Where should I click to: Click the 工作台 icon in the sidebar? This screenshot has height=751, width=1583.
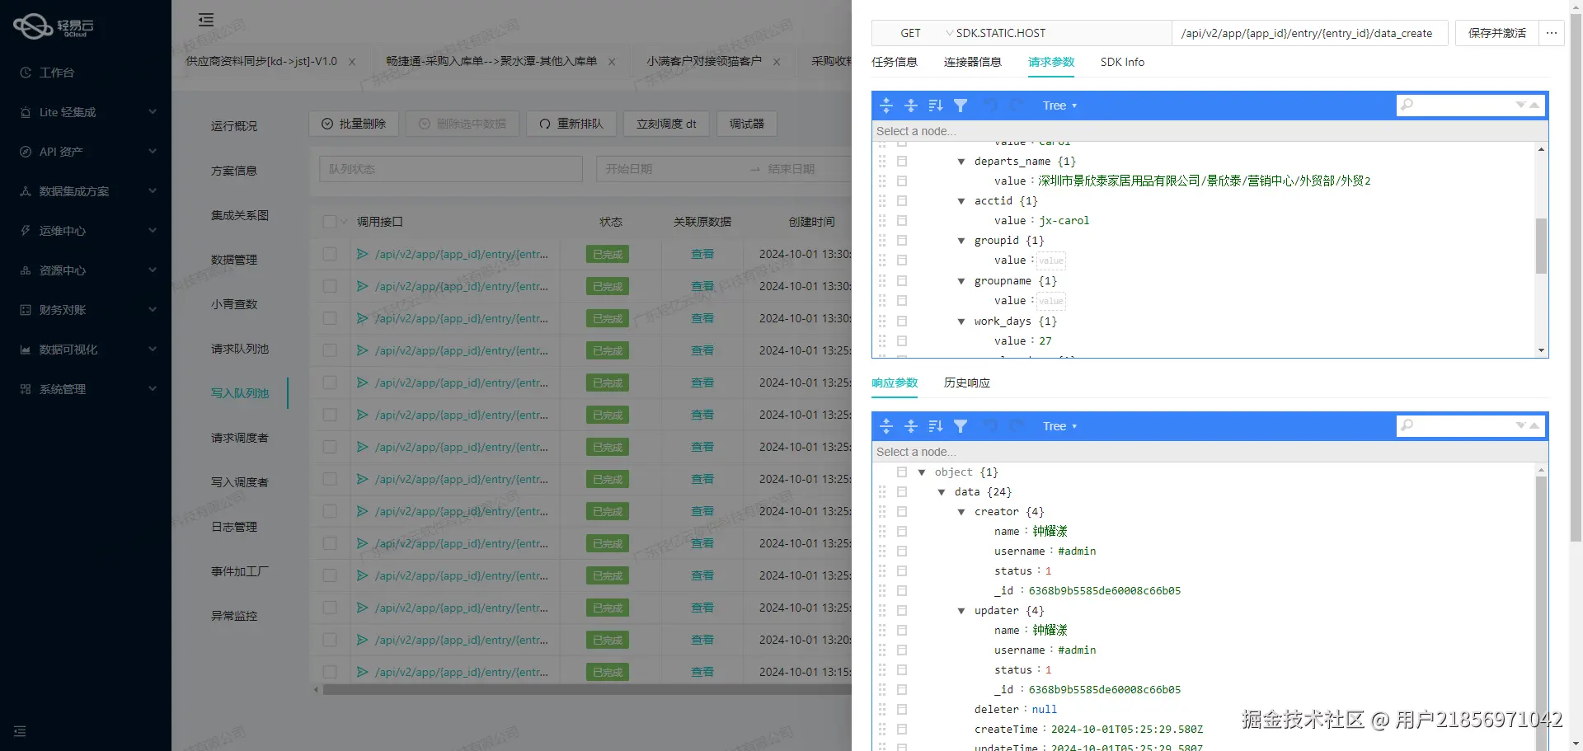25,73
